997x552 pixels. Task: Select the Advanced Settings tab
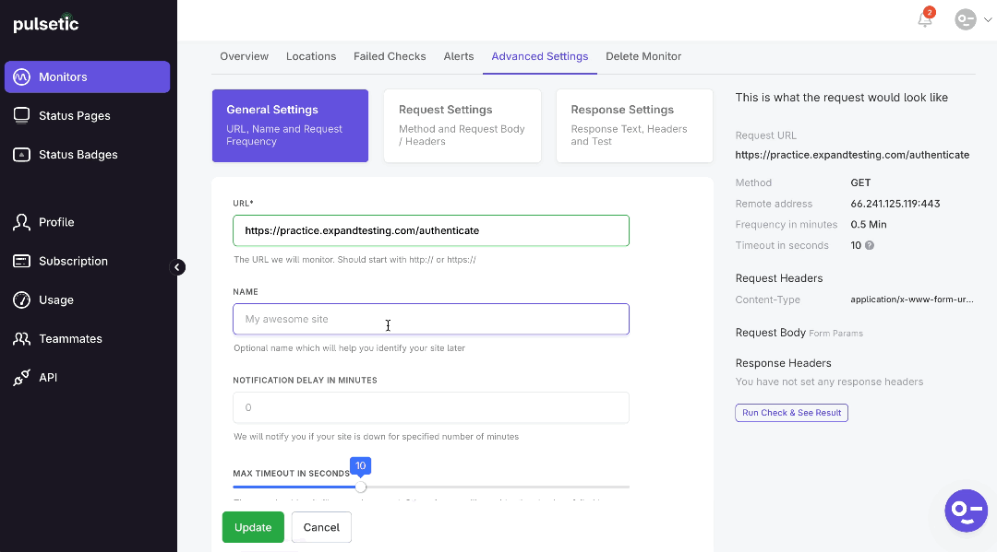540,56
